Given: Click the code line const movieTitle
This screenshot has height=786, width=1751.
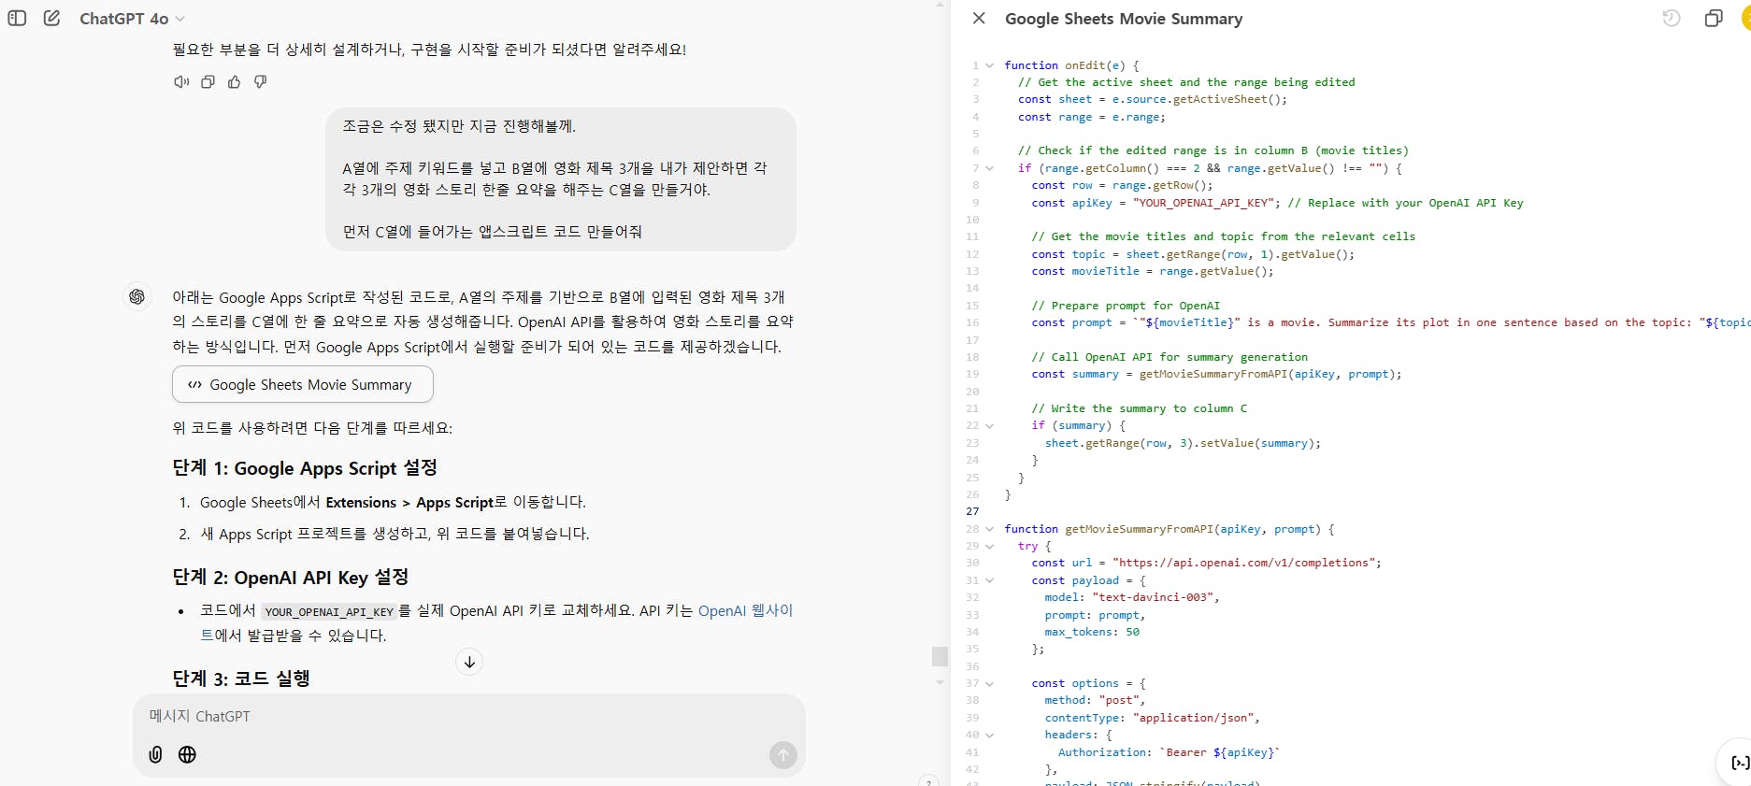Looking at the screenshot, I should [x=1153, y=271].
